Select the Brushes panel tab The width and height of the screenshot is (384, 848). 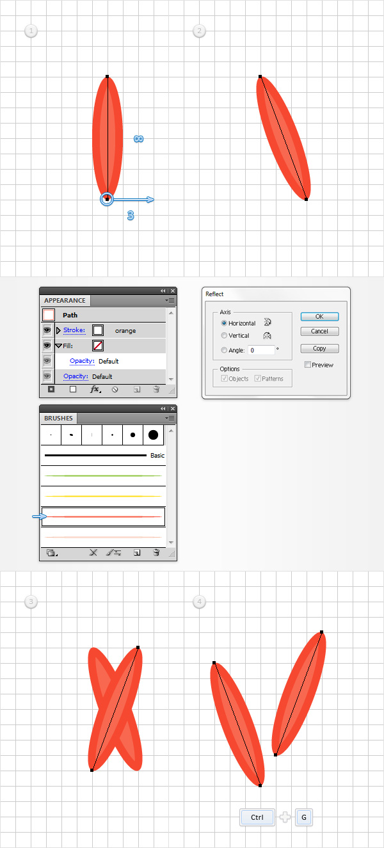58,418
